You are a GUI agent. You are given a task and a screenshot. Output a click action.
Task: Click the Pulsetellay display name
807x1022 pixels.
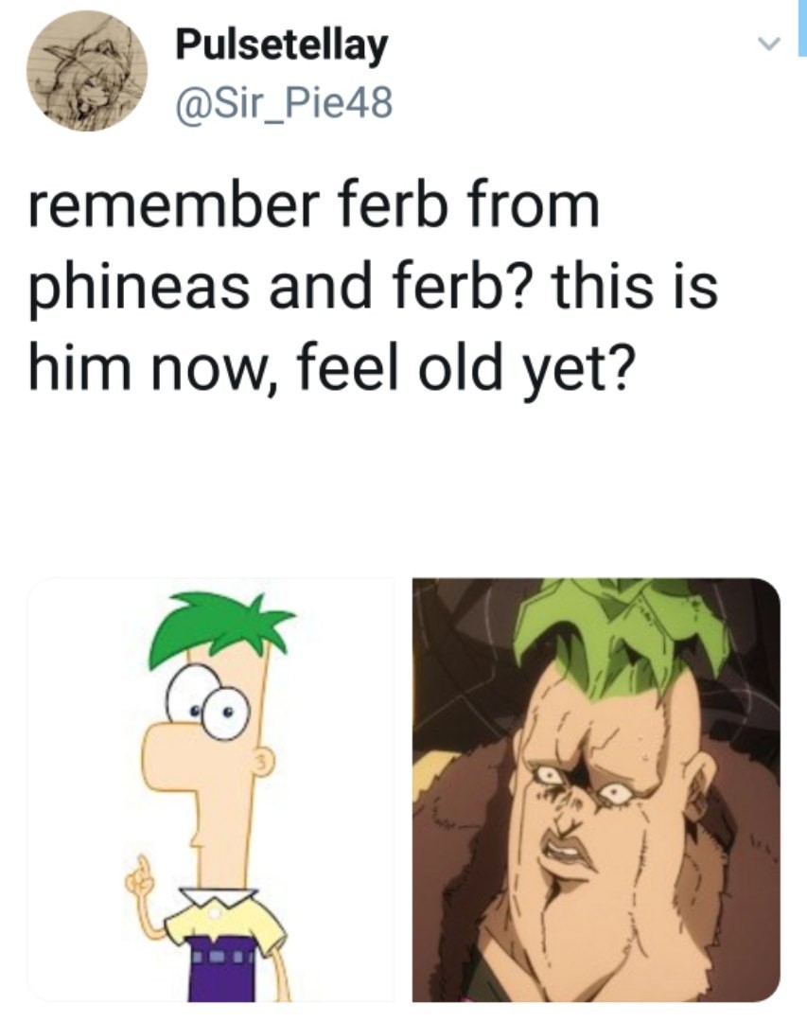(281, 44)
